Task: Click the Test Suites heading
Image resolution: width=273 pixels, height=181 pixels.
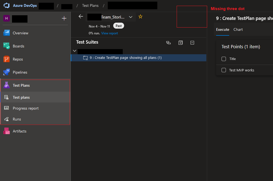Action: point(87,42)
